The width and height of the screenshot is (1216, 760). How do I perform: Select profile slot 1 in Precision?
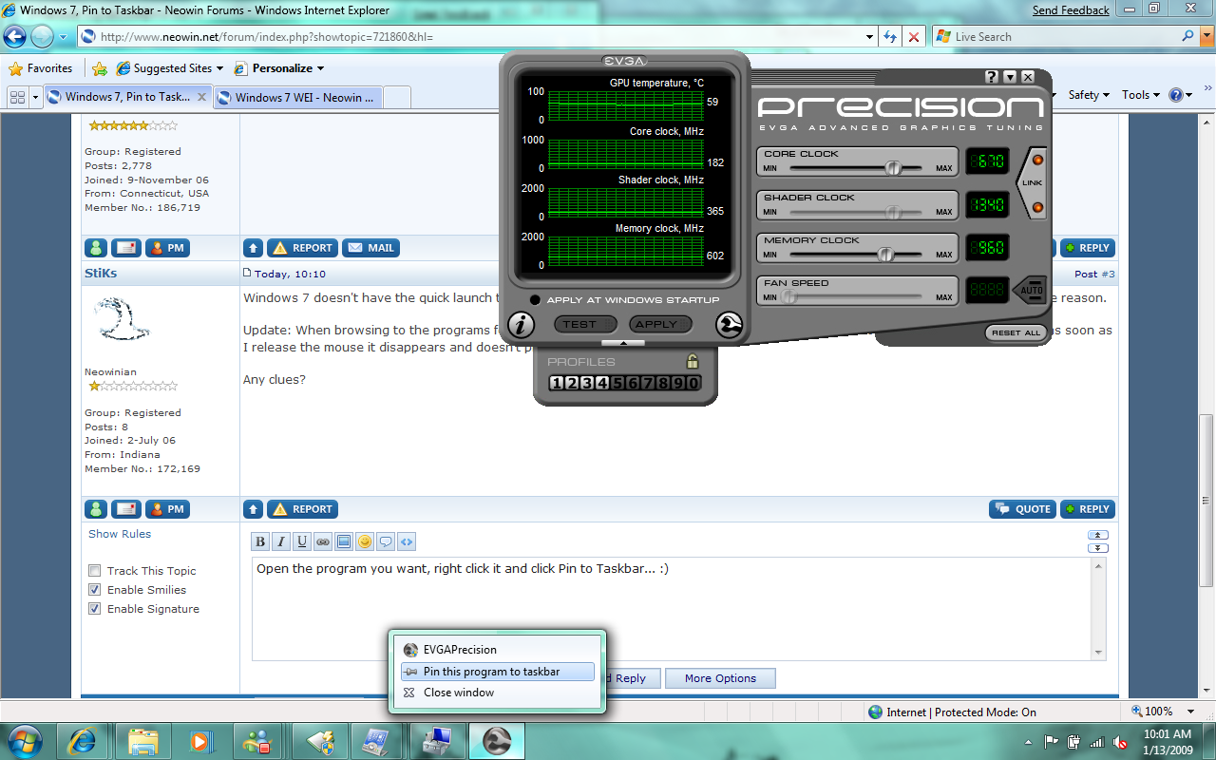click(x=556, y=382)
